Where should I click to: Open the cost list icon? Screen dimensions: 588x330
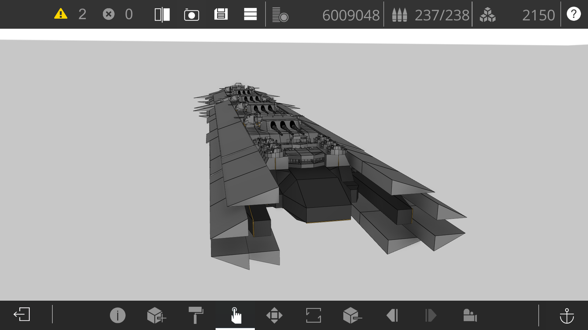pos(280,15)
